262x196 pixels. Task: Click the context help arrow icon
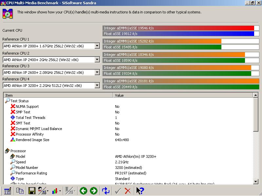pyautogui.click(x=140, y=191)
